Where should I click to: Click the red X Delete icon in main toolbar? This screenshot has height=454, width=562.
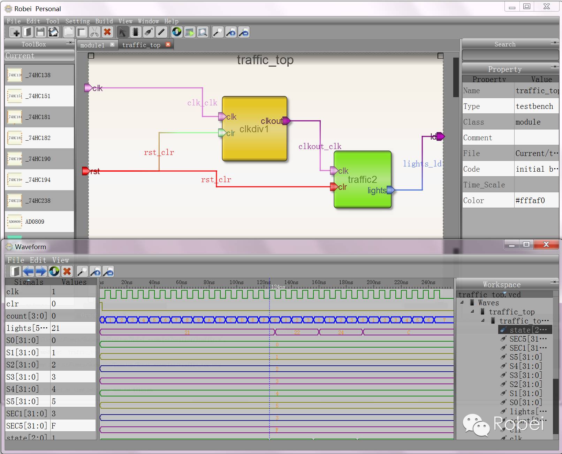point(107,32)
